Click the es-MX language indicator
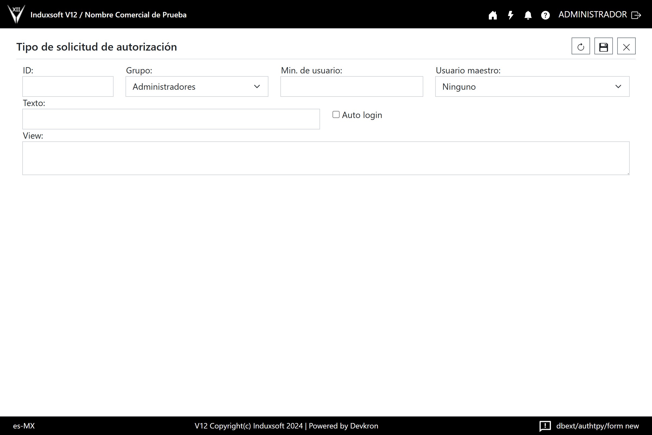The image size is (652, 435). [24, 425]
